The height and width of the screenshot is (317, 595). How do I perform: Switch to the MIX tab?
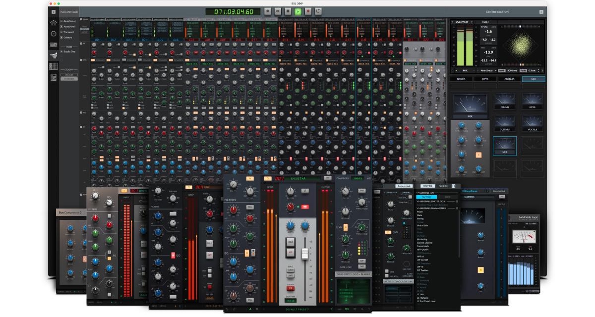coord(534,79)
